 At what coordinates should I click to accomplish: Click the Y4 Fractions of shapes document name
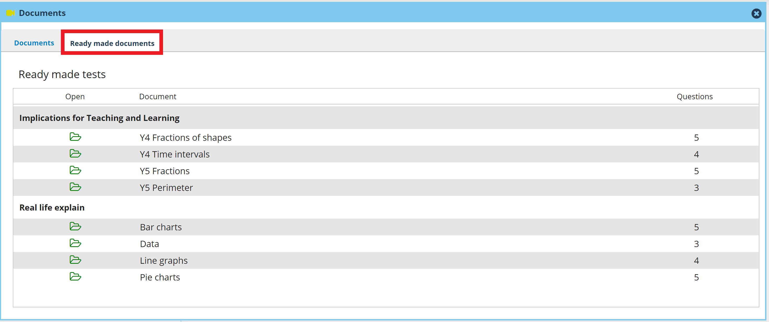(x=185, y=138)
